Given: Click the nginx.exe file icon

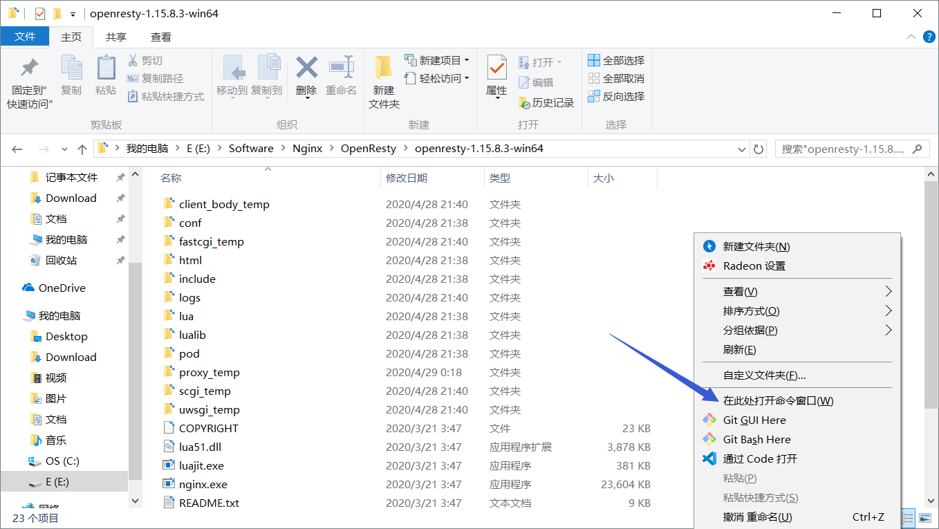Looking at the screenshot, I should pyautogui.click(x=168, y=484).
